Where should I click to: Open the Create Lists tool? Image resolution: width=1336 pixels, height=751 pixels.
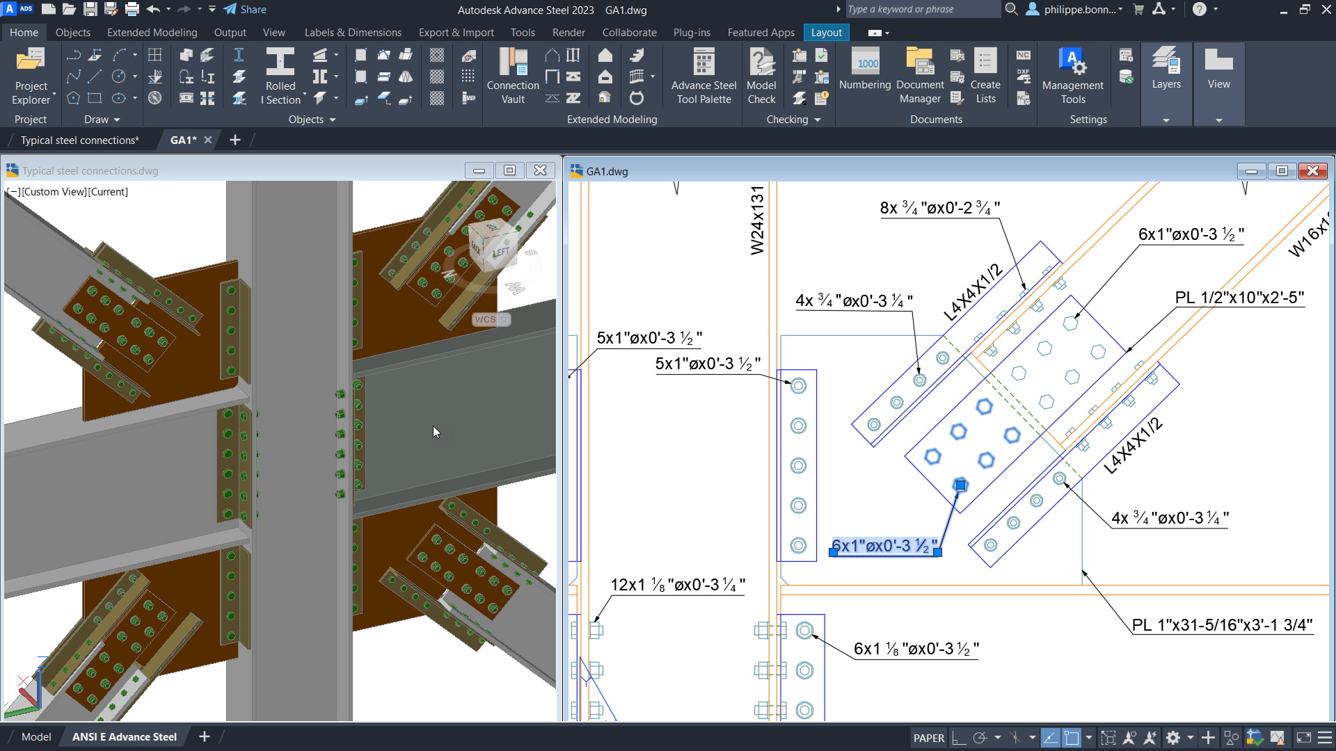985,75
